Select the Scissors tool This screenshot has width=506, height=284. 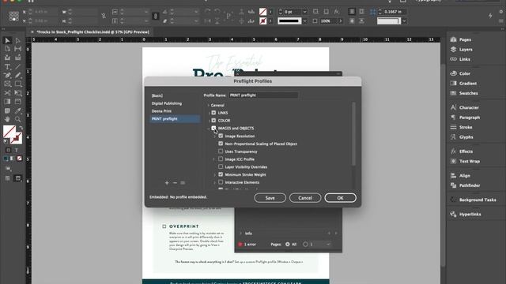point(7,93)
